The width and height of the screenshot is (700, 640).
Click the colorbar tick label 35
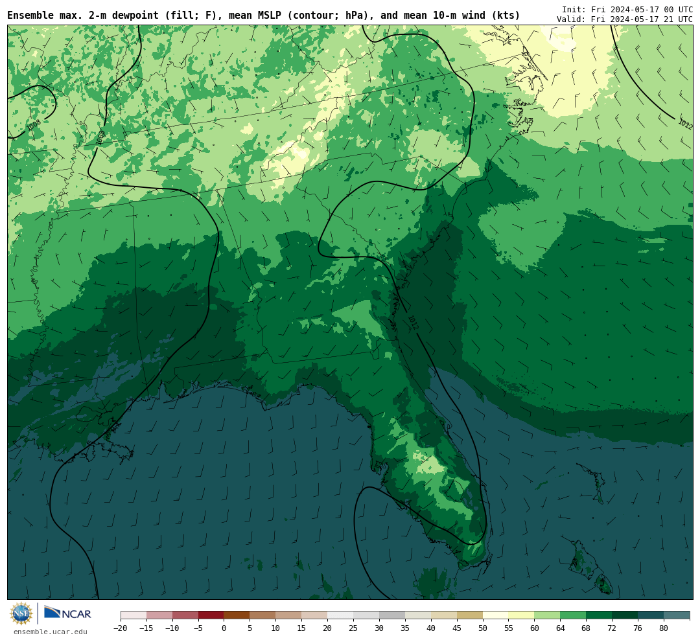pyautogui.click(x=405, y=628)
